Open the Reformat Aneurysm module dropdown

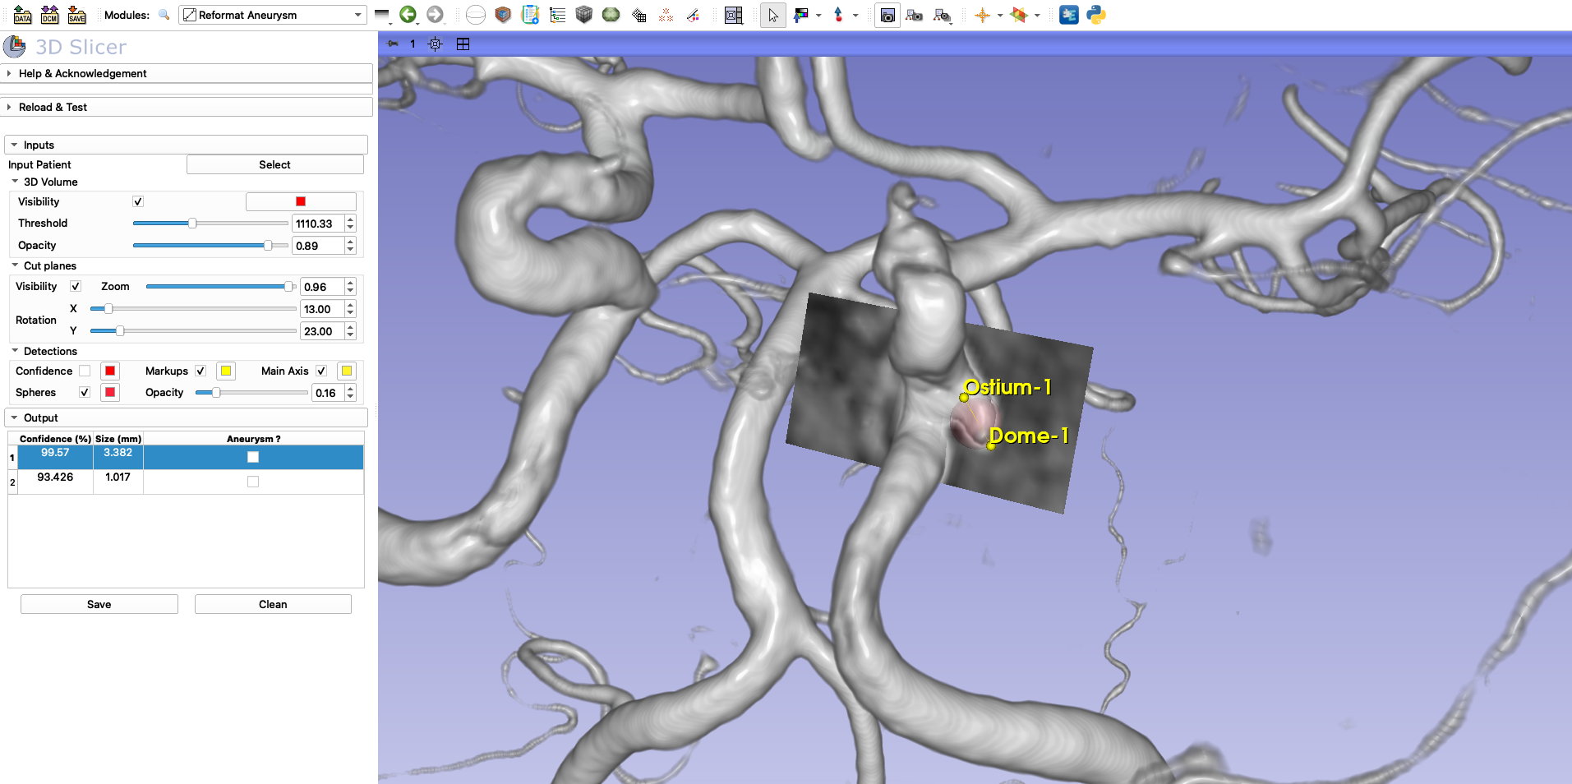[x=273, y=15]
